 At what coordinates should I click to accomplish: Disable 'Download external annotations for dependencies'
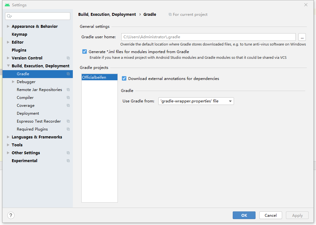tap(124, 78)
